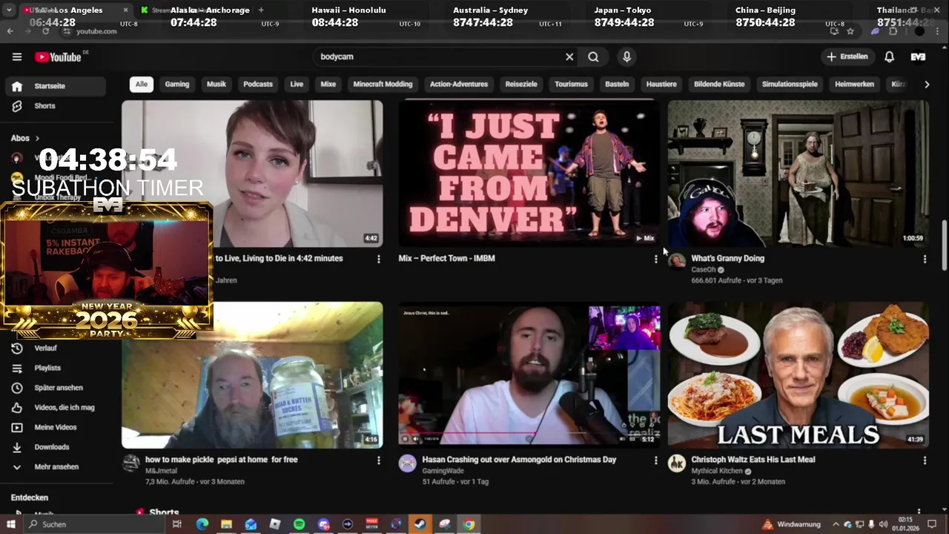Open the account avatar menu

tap(918, 56)
